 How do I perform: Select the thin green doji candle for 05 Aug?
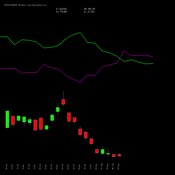[x=108, y=154]
